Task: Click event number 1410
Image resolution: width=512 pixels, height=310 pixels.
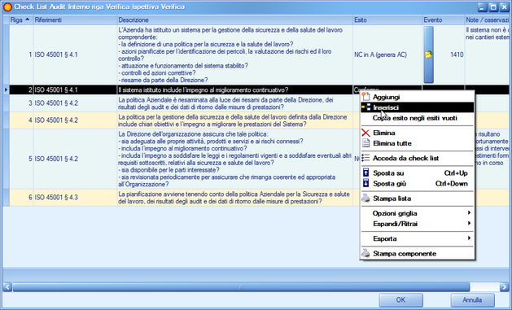Action: 457,55
